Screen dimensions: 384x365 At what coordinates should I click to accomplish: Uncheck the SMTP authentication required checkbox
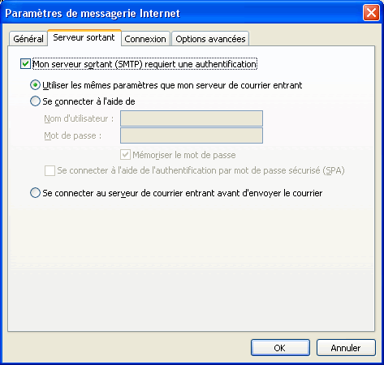tap(25, 64)
